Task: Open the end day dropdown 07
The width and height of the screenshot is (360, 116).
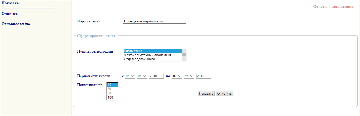Action: pyautogui.click(x=177, y=76)
